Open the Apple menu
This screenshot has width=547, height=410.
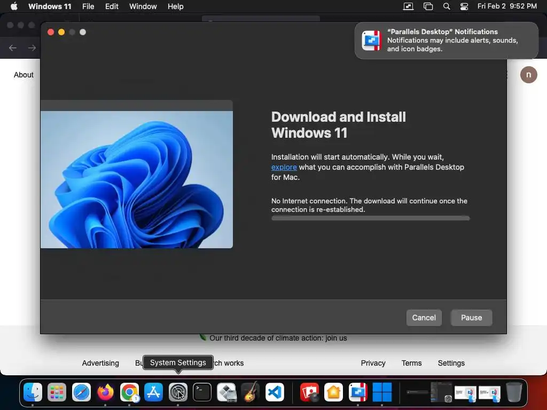[14, 6]
